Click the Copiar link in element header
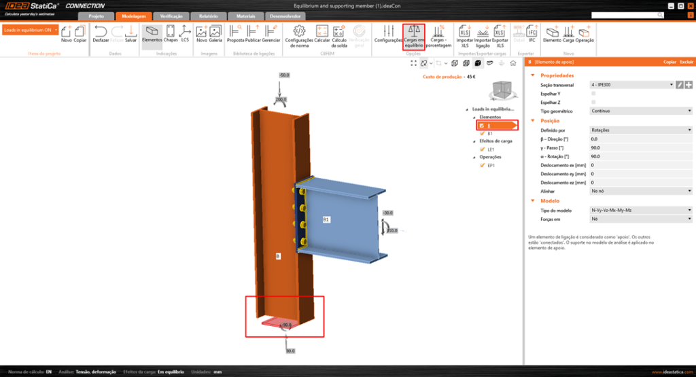696x377 pixels. (x=669, y=62)
